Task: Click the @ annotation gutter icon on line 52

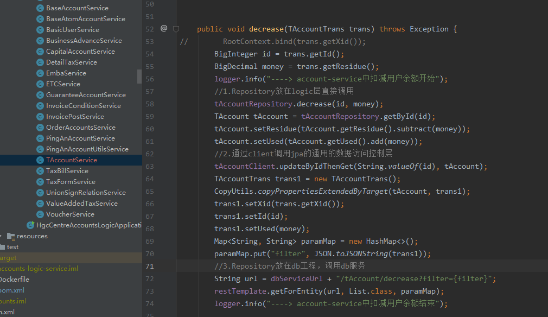Action: tap(164, 28)
